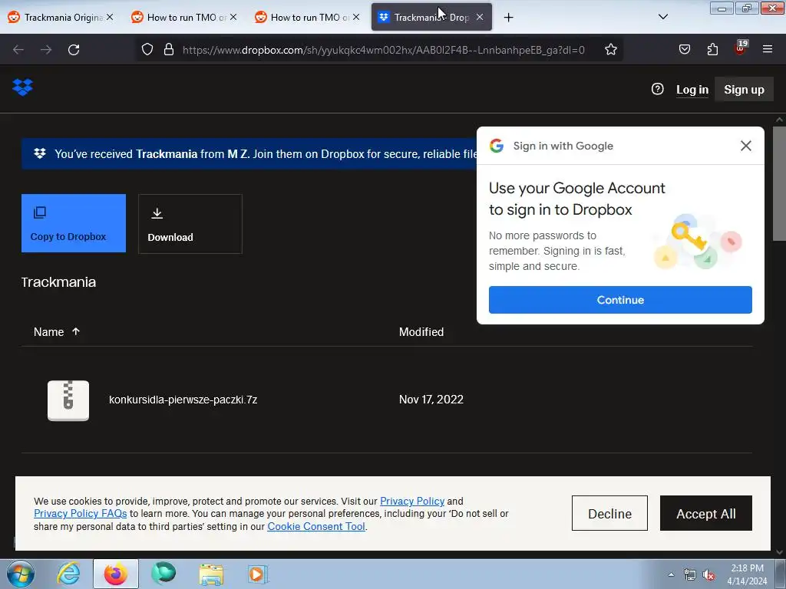Open the Firefox extensions puzzle icon
Screen dimensions: 786x589
coord(712,49)
